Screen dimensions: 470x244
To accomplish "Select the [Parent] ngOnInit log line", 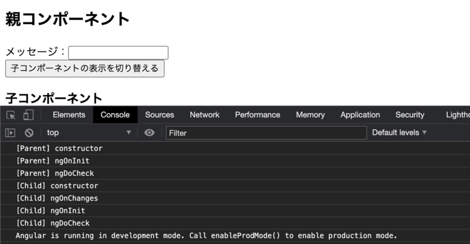I will pos(235,161).
